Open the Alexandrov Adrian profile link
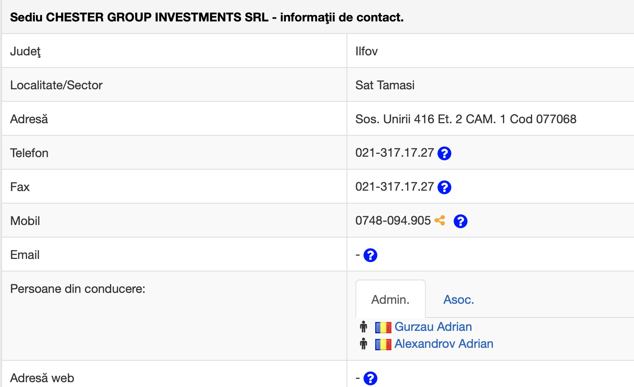Screen dimensions: 634x387 (x=444, y=344)
